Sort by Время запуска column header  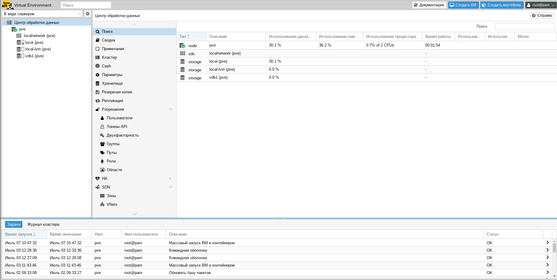18,234
